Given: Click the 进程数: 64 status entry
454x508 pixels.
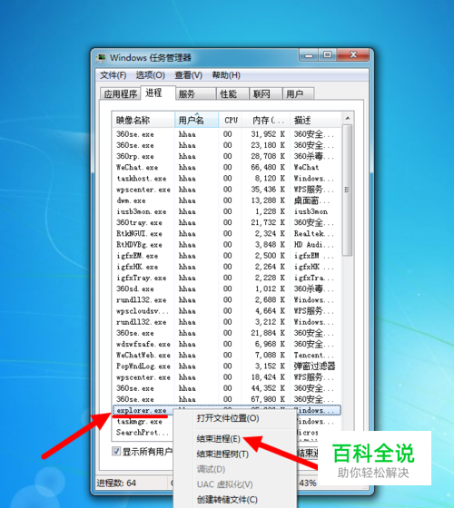Looking at the screenshot, I should (116, 483).
